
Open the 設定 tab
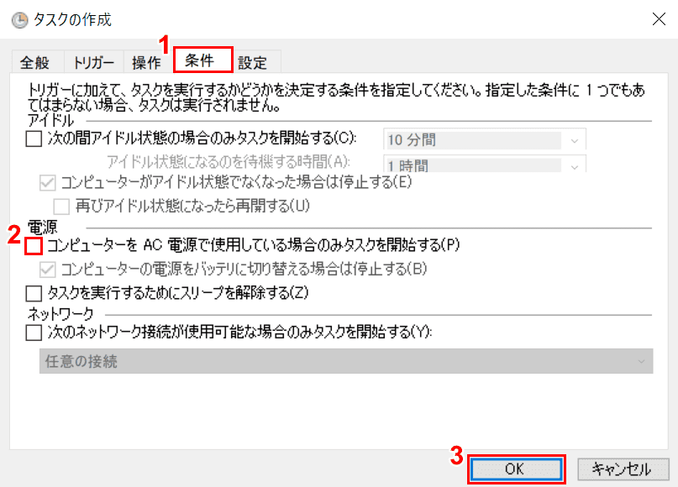[253, 63]
